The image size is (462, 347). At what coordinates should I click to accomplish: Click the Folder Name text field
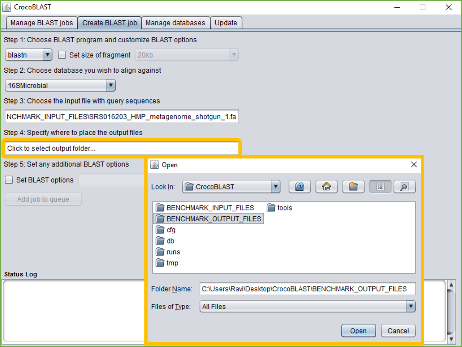point(308,289)
